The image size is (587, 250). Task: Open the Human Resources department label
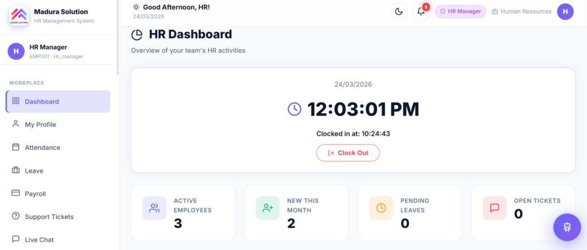click(522, 11)
